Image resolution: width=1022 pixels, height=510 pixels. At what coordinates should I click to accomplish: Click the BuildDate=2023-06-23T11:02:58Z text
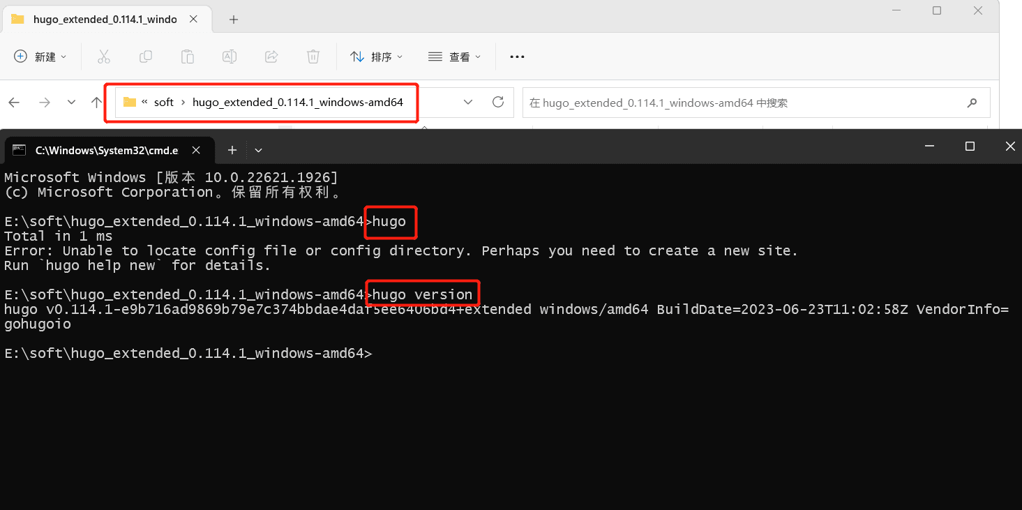point(783,310)
